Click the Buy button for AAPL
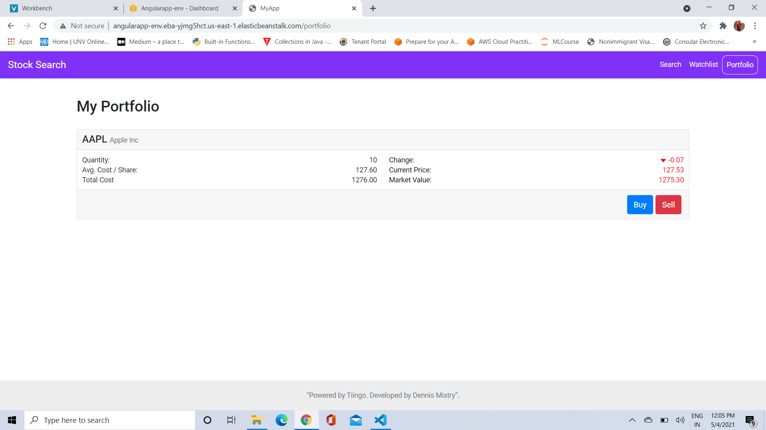This screenshot has width=766, height=430. tap(640, 205)
